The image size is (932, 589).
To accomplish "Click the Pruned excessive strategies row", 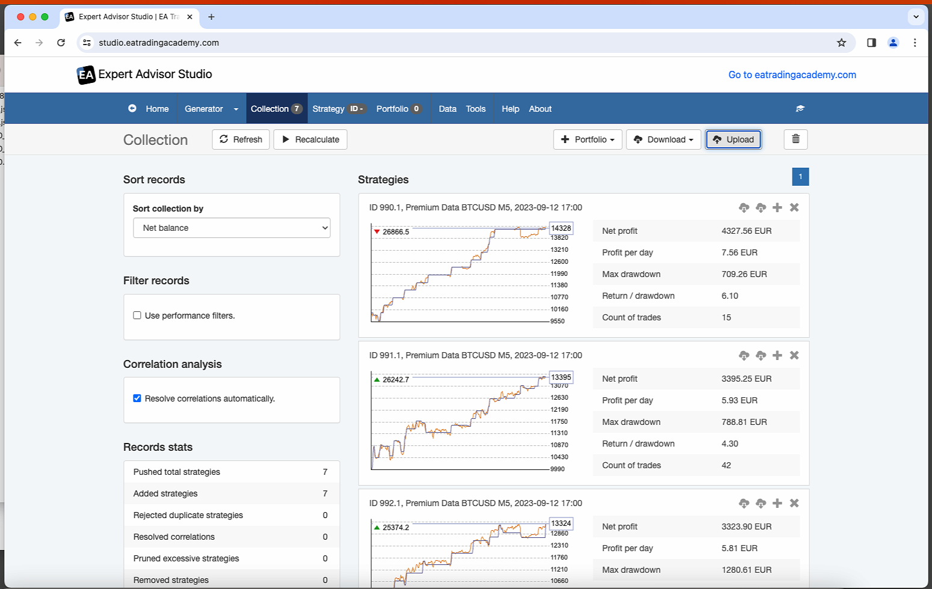I will 232,558.
